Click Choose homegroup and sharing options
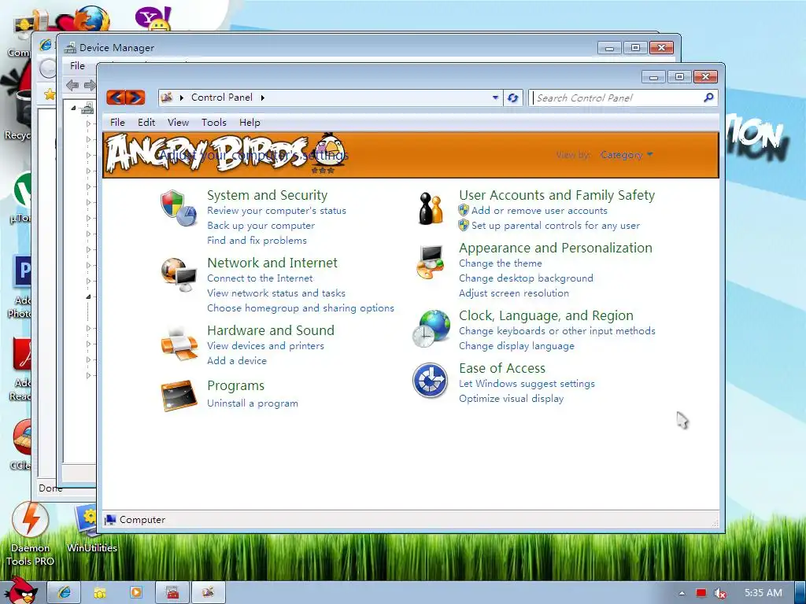The width and height of the screenshot is (806, 604). [x=300, y=308]
